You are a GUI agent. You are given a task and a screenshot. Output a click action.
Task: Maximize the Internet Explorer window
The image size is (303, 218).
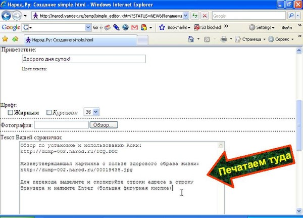(289, 5)
